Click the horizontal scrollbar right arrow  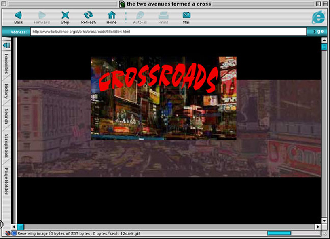pyautogui.click(x=317, y=227)
